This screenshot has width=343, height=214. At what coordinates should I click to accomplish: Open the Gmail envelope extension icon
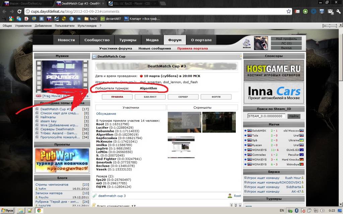[x=297, y=11]
